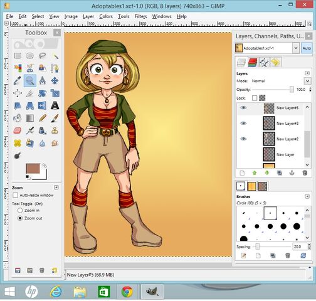Select the Shear tool
The height and width of the screenshot is (301, 316).
[18, 106]
